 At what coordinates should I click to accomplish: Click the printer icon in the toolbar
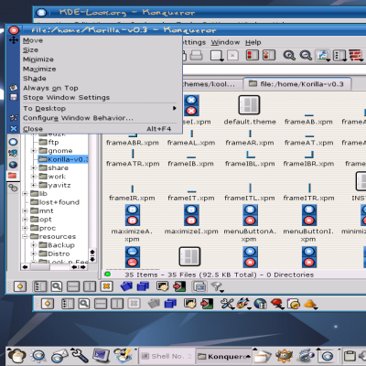click(196, 56)
